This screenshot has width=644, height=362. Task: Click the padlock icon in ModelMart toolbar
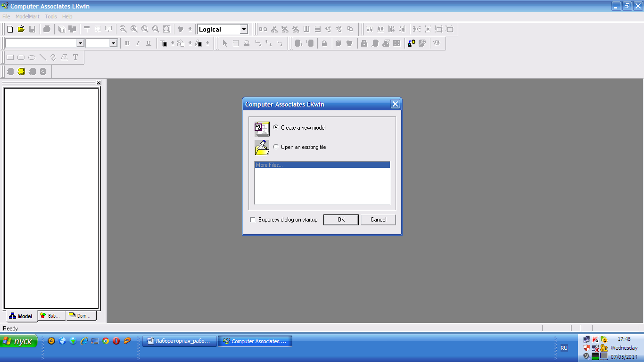pyautogui.click(x=324, y=43)
